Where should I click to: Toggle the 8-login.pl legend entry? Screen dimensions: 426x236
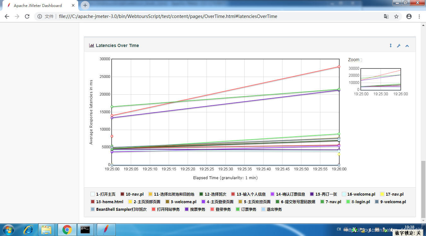pyautogui.click(x=358, y=202)
